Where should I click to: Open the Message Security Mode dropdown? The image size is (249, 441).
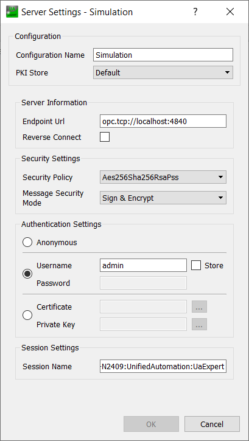163,198
